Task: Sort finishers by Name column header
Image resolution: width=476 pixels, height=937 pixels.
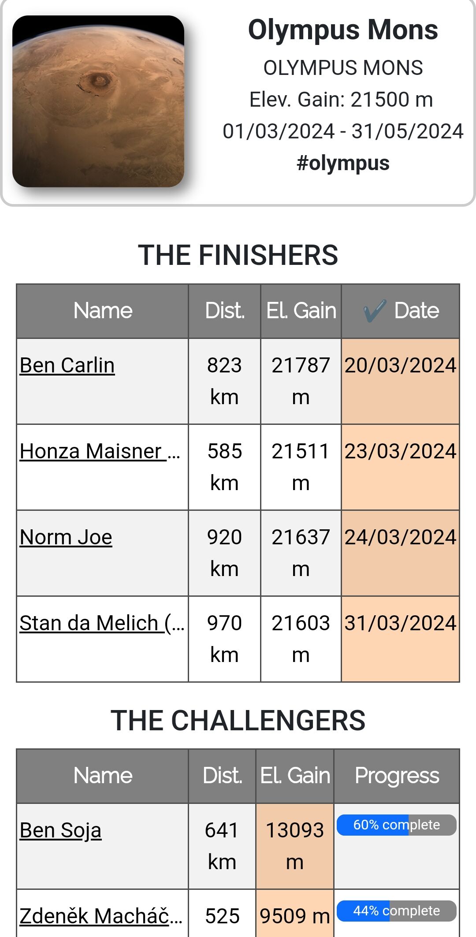Action: coord(103,311)
